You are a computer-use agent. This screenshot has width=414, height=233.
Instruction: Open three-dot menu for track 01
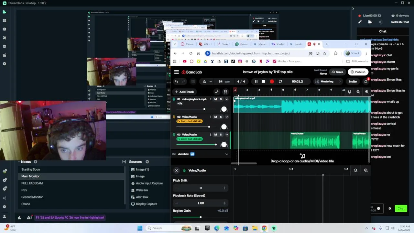210,99
